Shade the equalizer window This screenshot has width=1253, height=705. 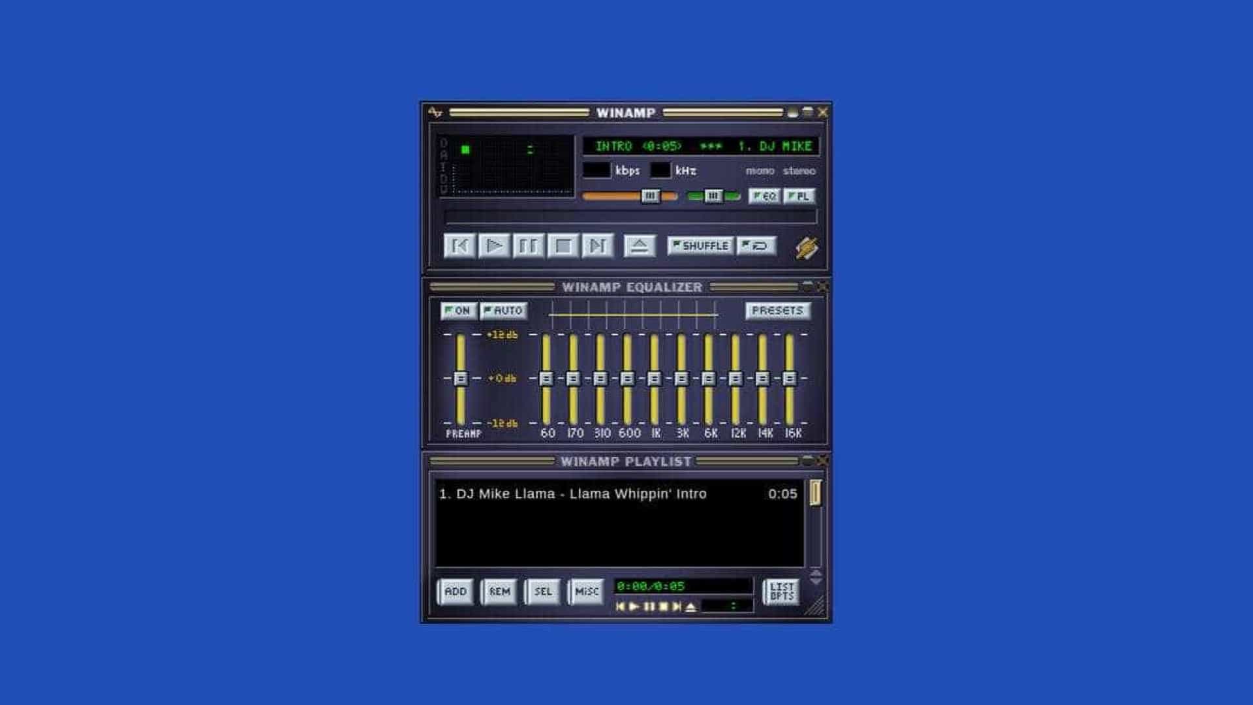[x=808, y=286]
